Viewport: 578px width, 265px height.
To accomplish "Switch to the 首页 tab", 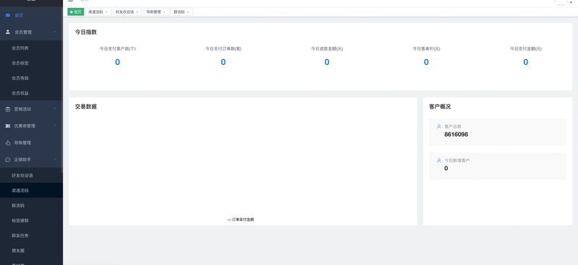I will (x=76, y=12).
